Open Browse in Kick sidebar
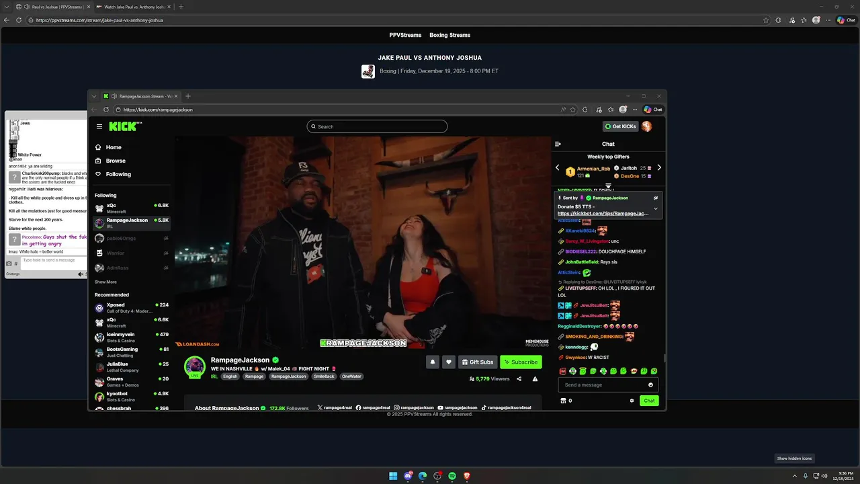Image resolution: width=860 pixels, height=484 pixels. click(111, 161)
